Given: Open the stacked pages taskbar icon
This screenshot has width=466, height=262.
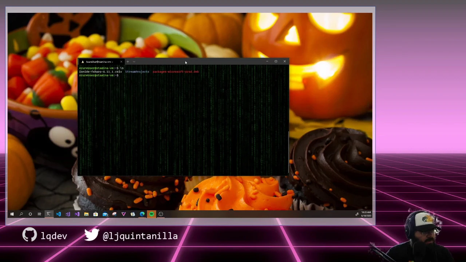Looking at the screenshot, I should pos(133,214).
